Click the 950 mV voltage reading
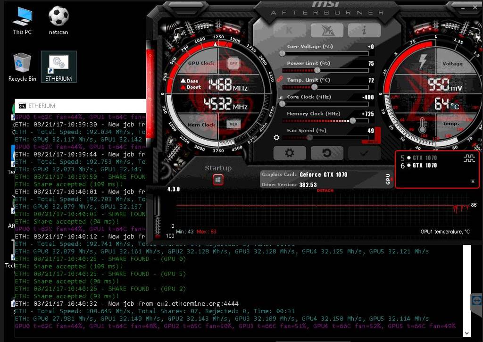 click(445, 84)
